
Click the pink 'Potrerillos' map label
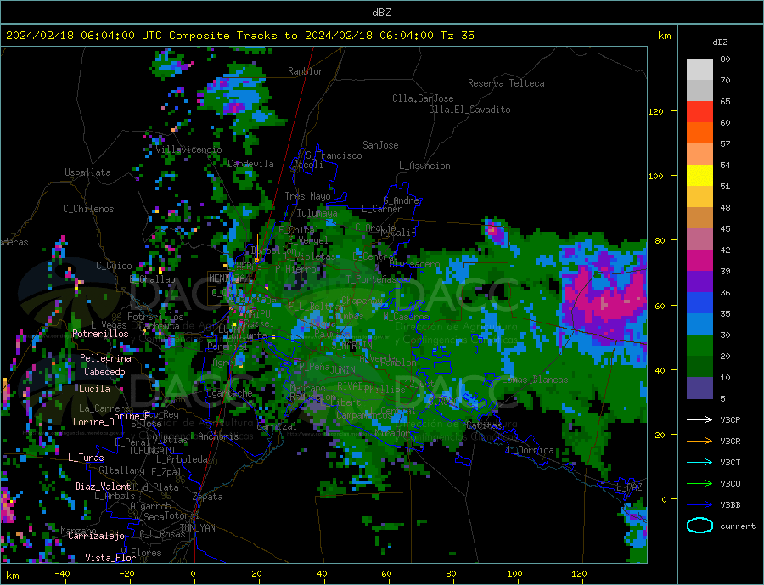[x=100, y=334]
